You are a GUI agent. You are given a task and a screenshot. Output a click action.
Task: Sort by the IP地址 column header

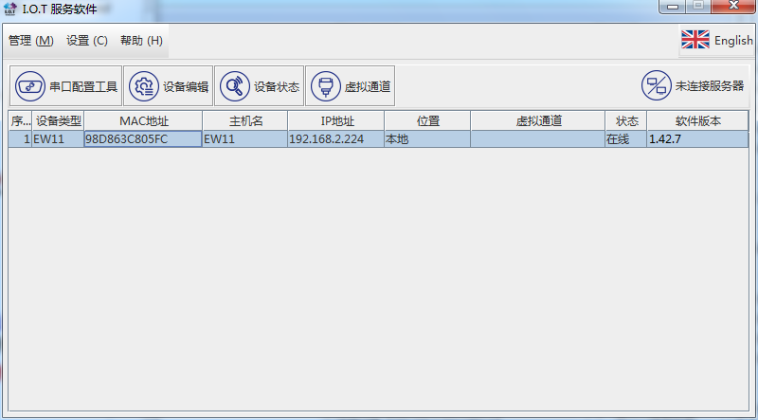pos(336,121)
